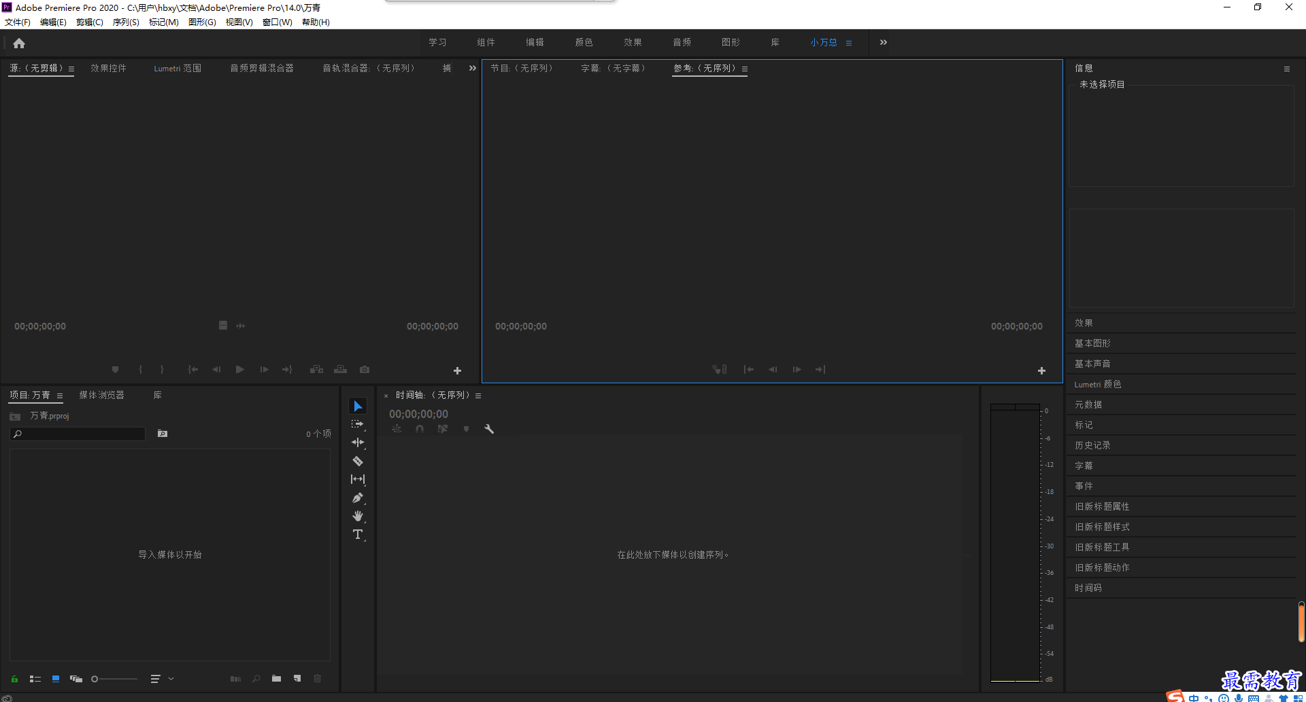
Task: Click the orange vertical scrollbar at right
Action: pyautogui.click(x=1301, y=622)
